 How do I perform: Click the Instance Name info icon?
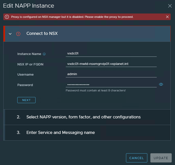pyautogui.click(x=44, y=54)
